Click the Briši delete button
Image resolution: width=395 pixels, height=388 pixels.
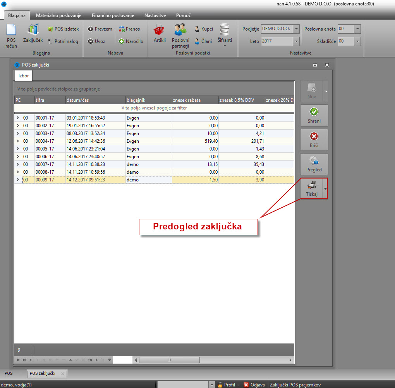point(314,140)
